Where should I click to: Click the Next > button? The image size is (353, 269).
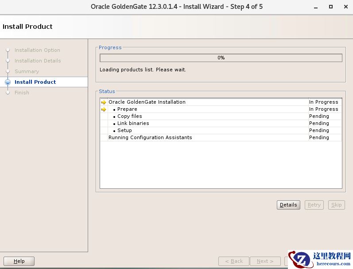click(265, 261)
